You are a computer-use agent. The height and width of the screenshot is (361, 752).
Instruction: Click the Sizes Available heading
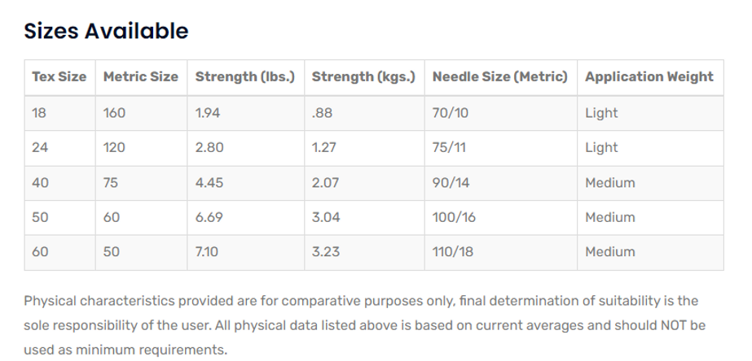pyautogui.click(x=107, y=32)
